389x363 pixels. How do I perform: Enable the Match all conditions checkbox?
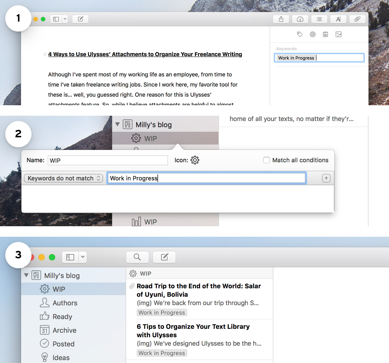click(267, 160)
